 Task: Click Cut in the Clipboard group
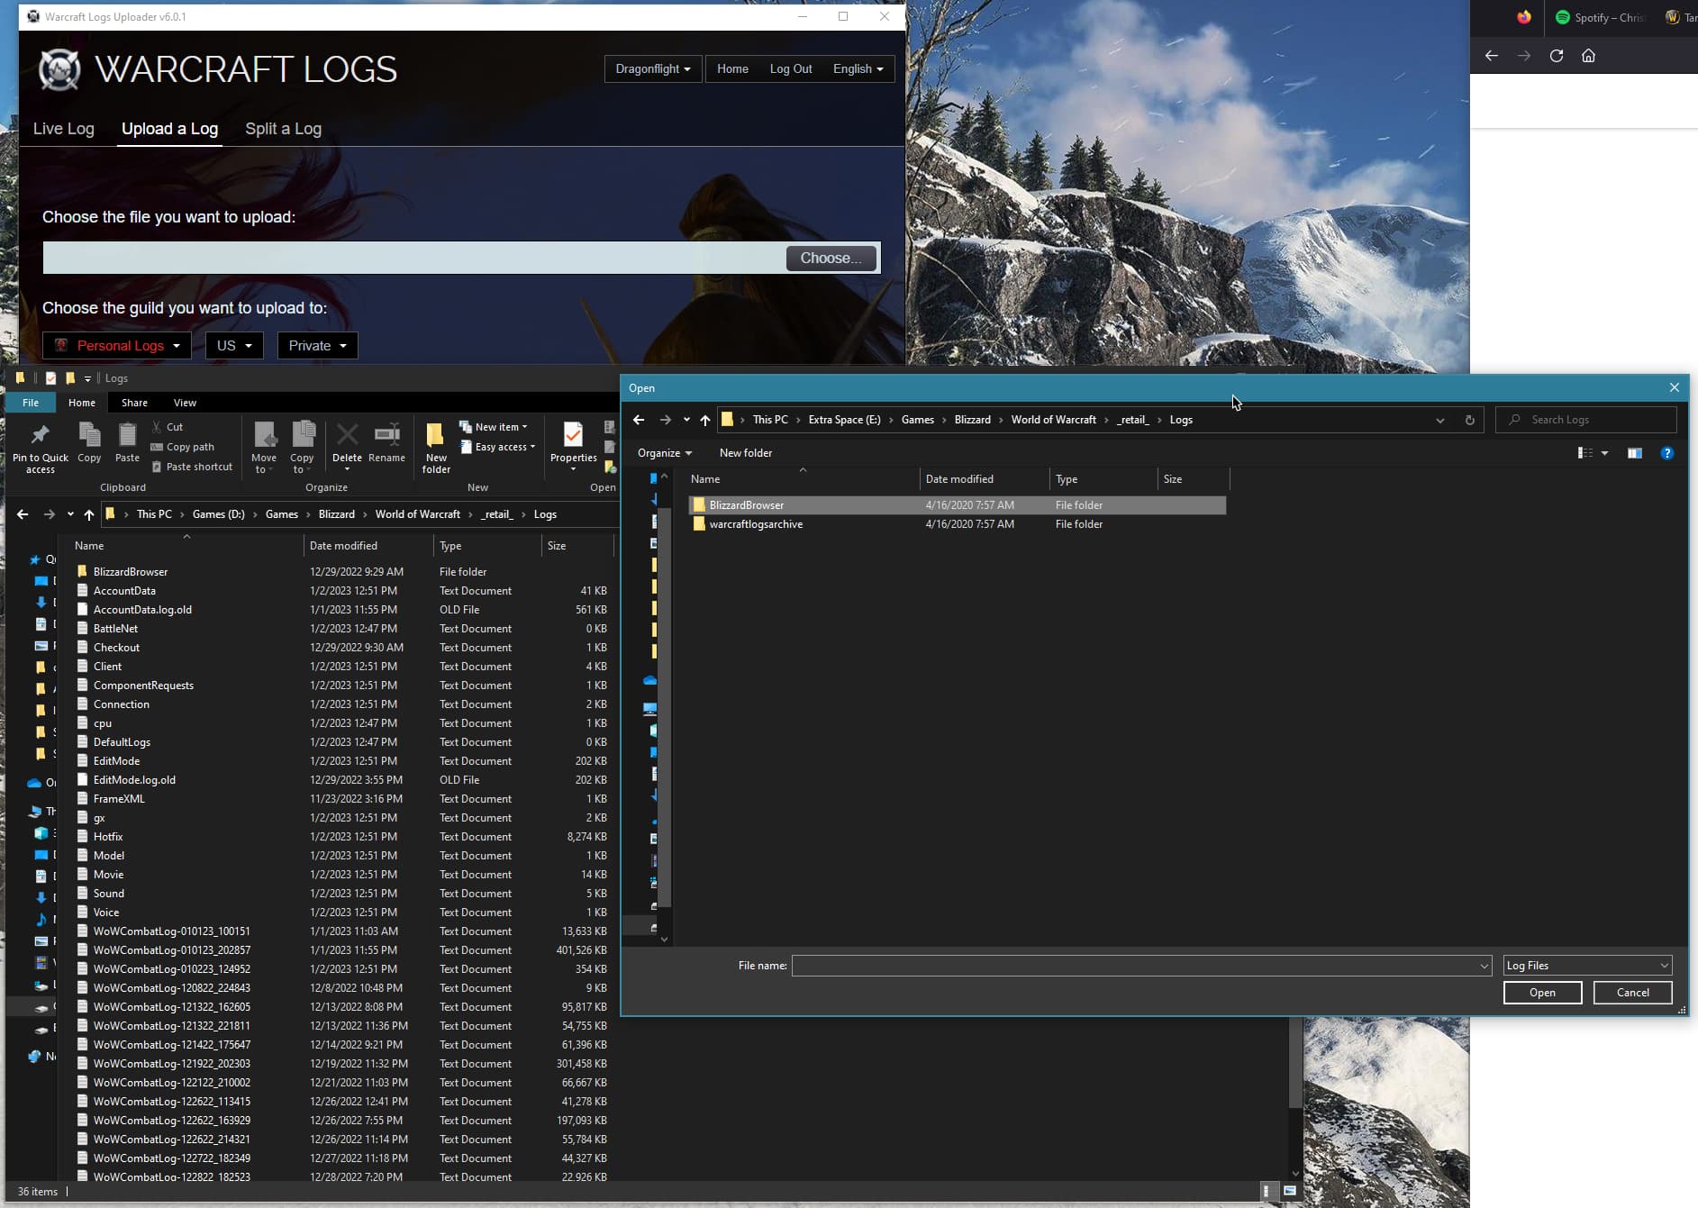[x=168, y=427]
